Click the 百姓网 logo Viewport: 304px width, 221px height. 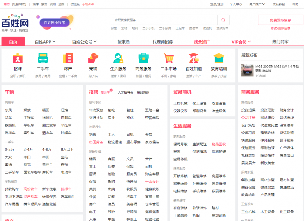point(15,23)
